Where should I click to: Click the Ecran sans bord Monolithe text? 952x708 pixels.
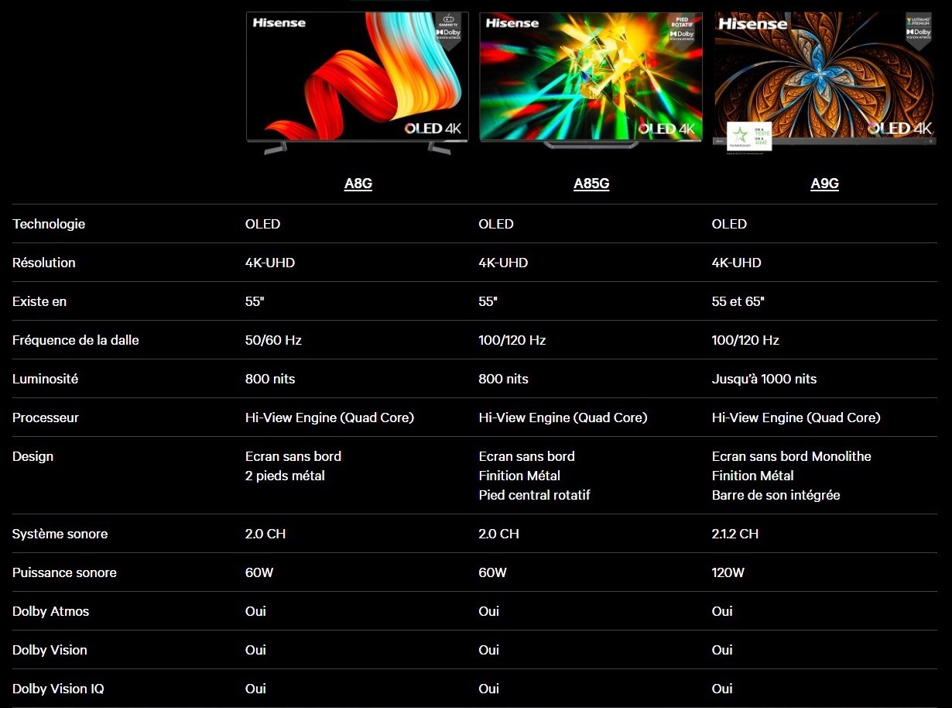click(792, 456)
